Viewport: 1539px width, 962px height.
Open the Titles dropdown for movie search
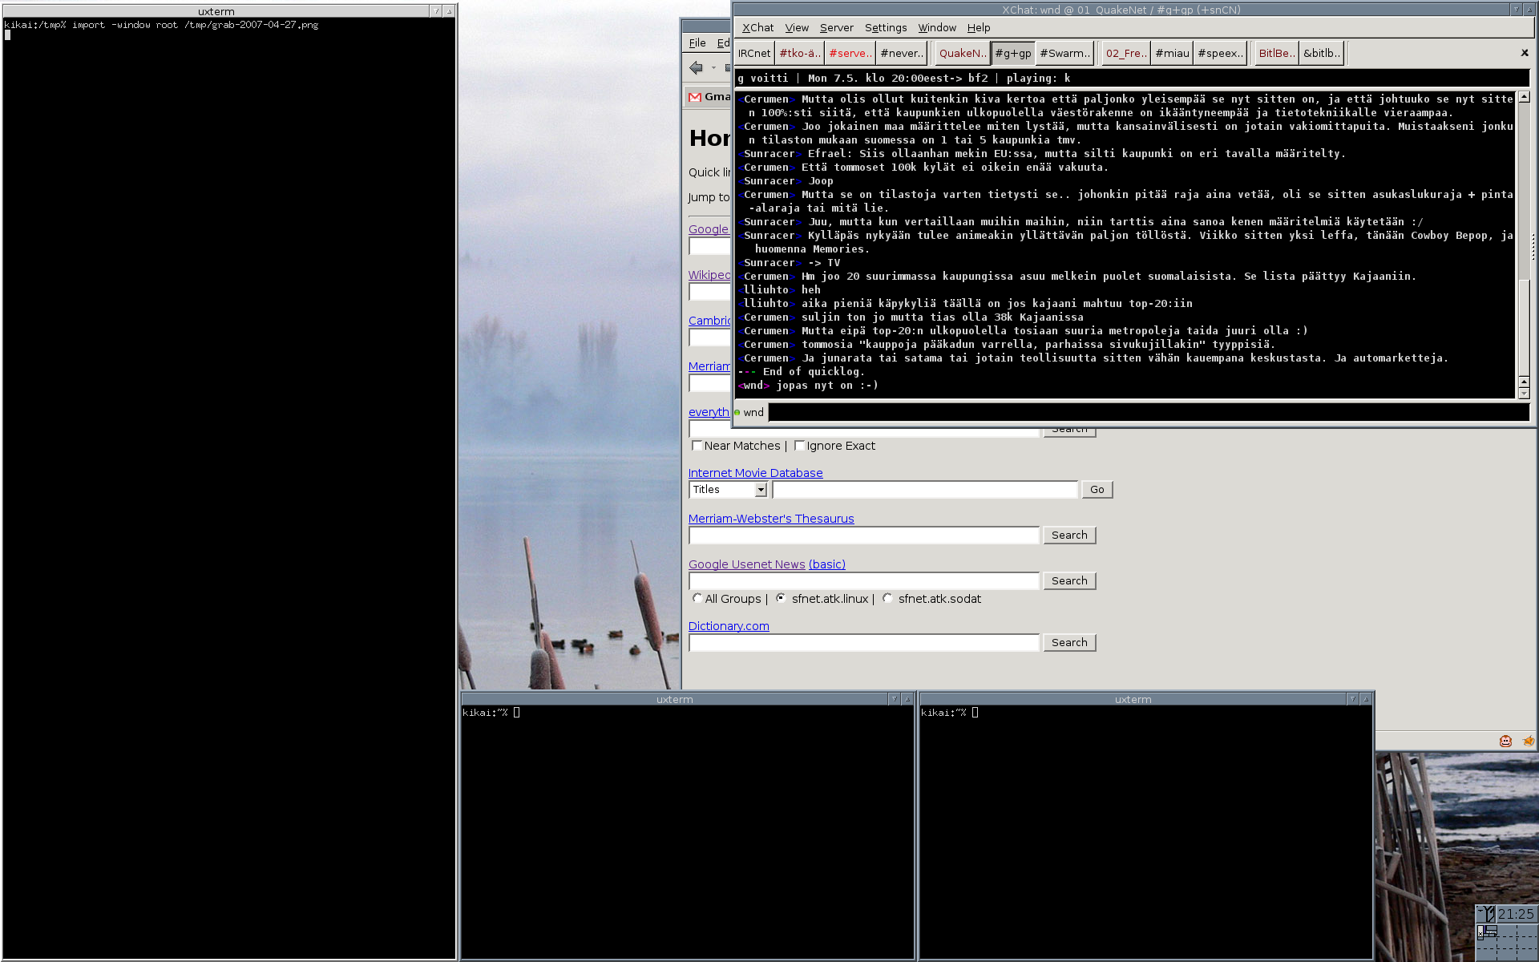[x=728, y=490]
